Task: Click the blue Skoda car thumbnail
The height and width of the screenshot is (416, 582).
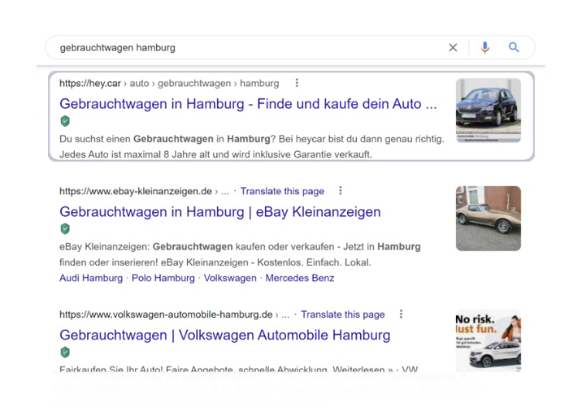Action: (488, 110)
